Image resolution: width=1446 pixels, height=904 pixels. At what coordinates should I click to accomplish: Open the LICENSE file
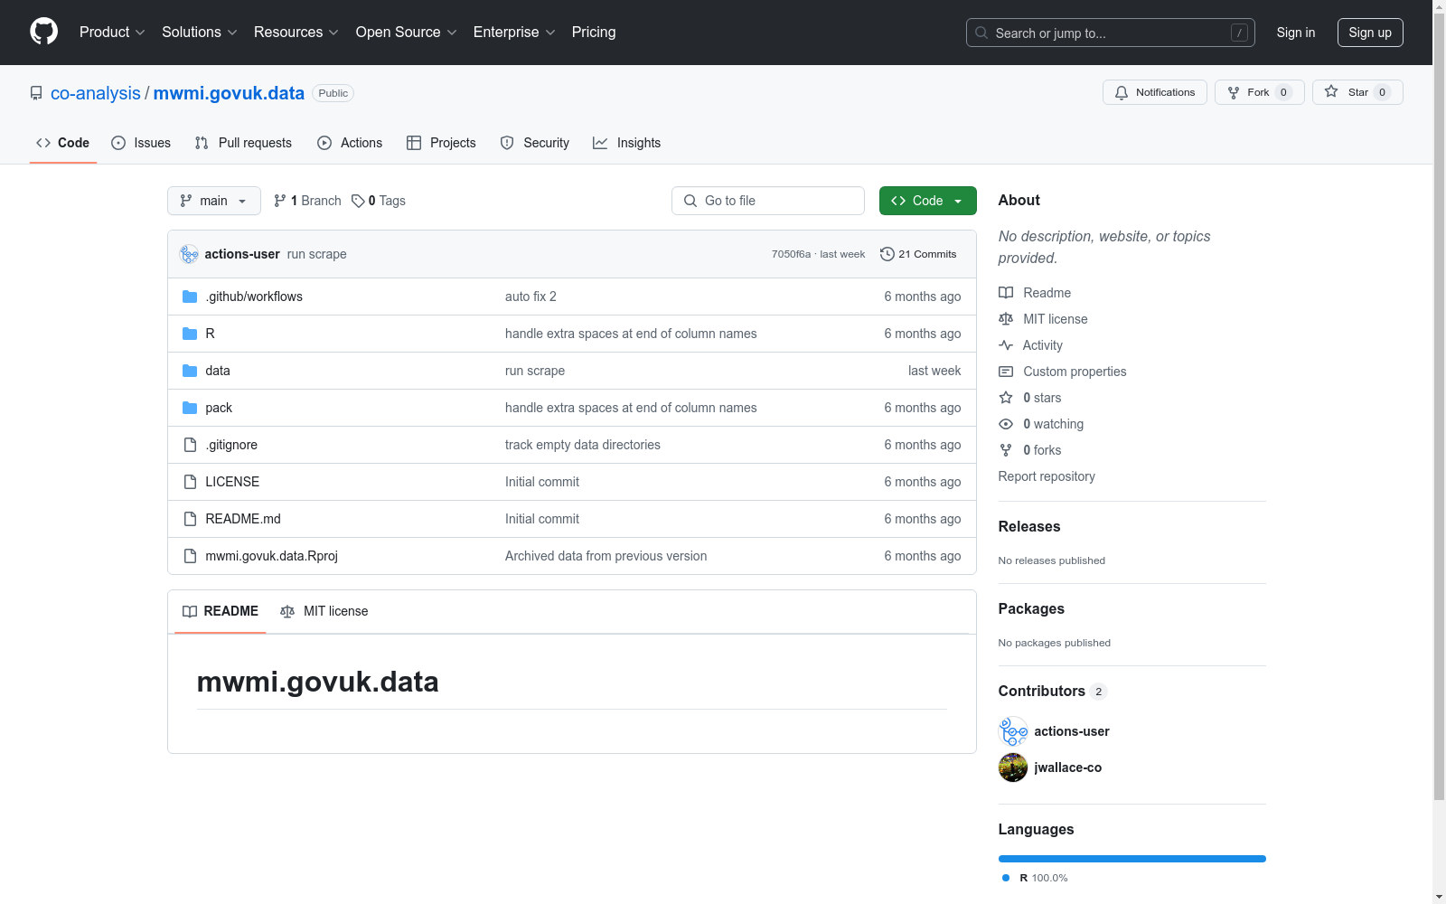coord(232,482)
